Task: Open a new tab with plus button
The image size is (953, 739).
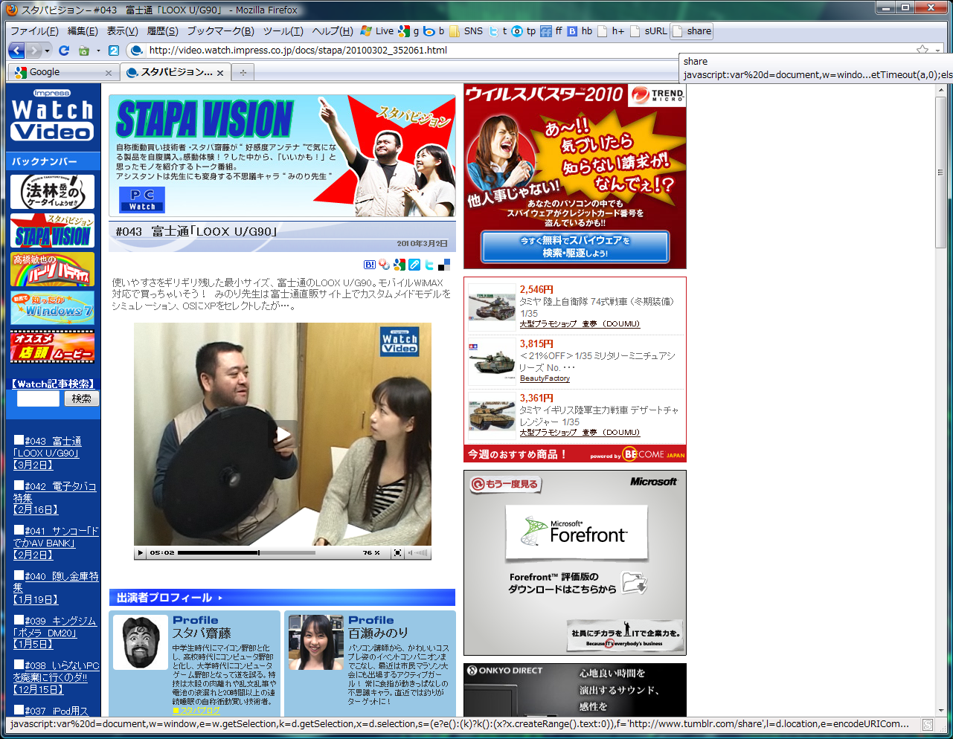Action: 243,73
